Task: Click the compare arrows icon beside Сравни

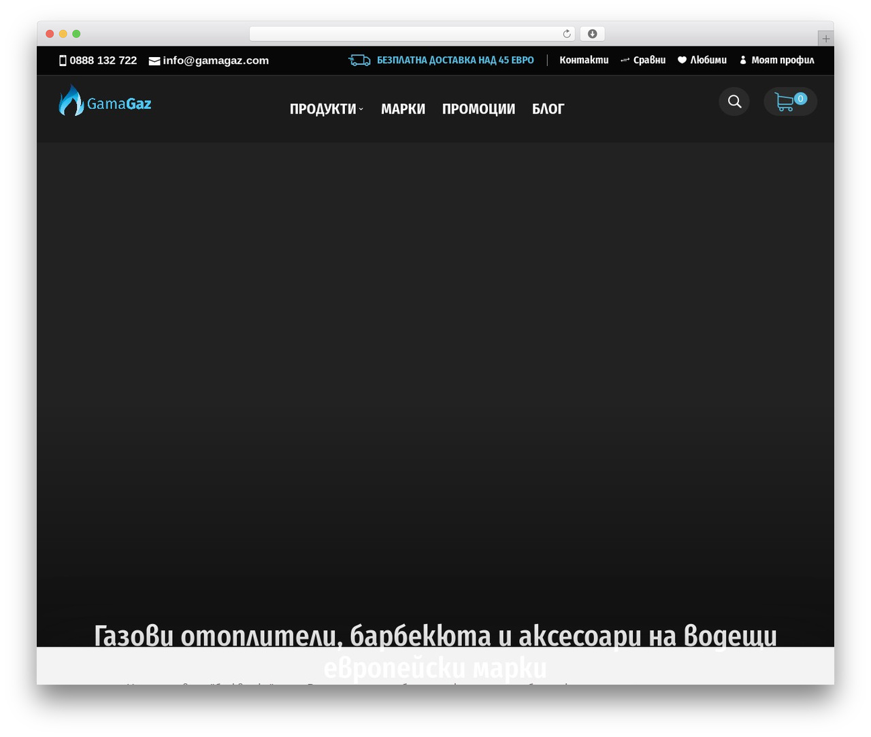Action: pos(625,61)
